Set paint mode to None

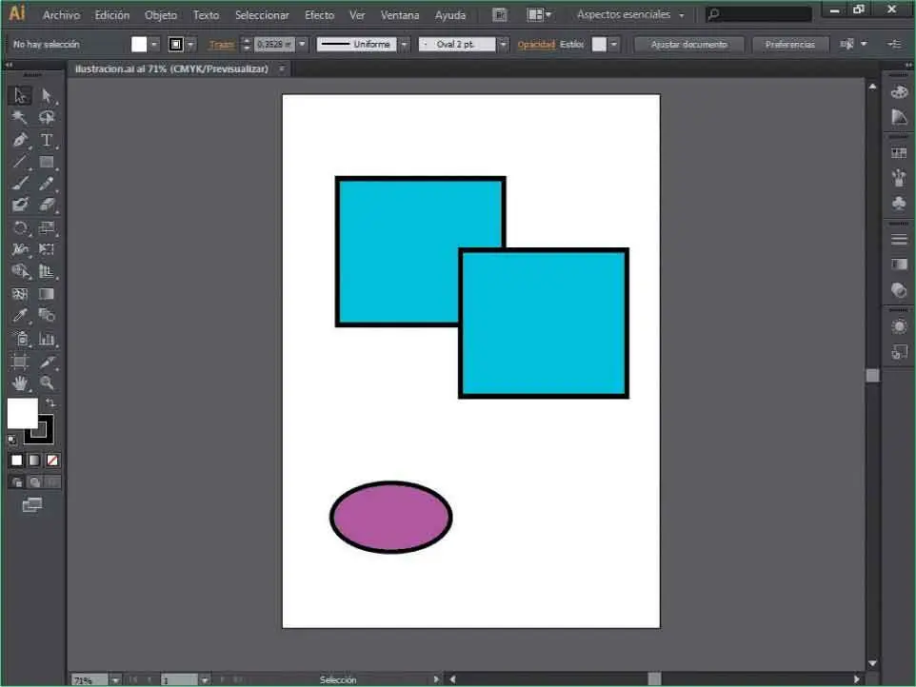pos(52,461)
